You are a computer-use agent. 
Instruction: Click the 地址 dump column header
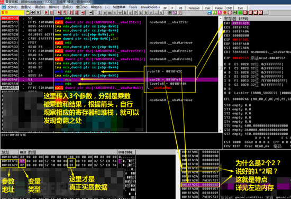click(x=10, y=152)
